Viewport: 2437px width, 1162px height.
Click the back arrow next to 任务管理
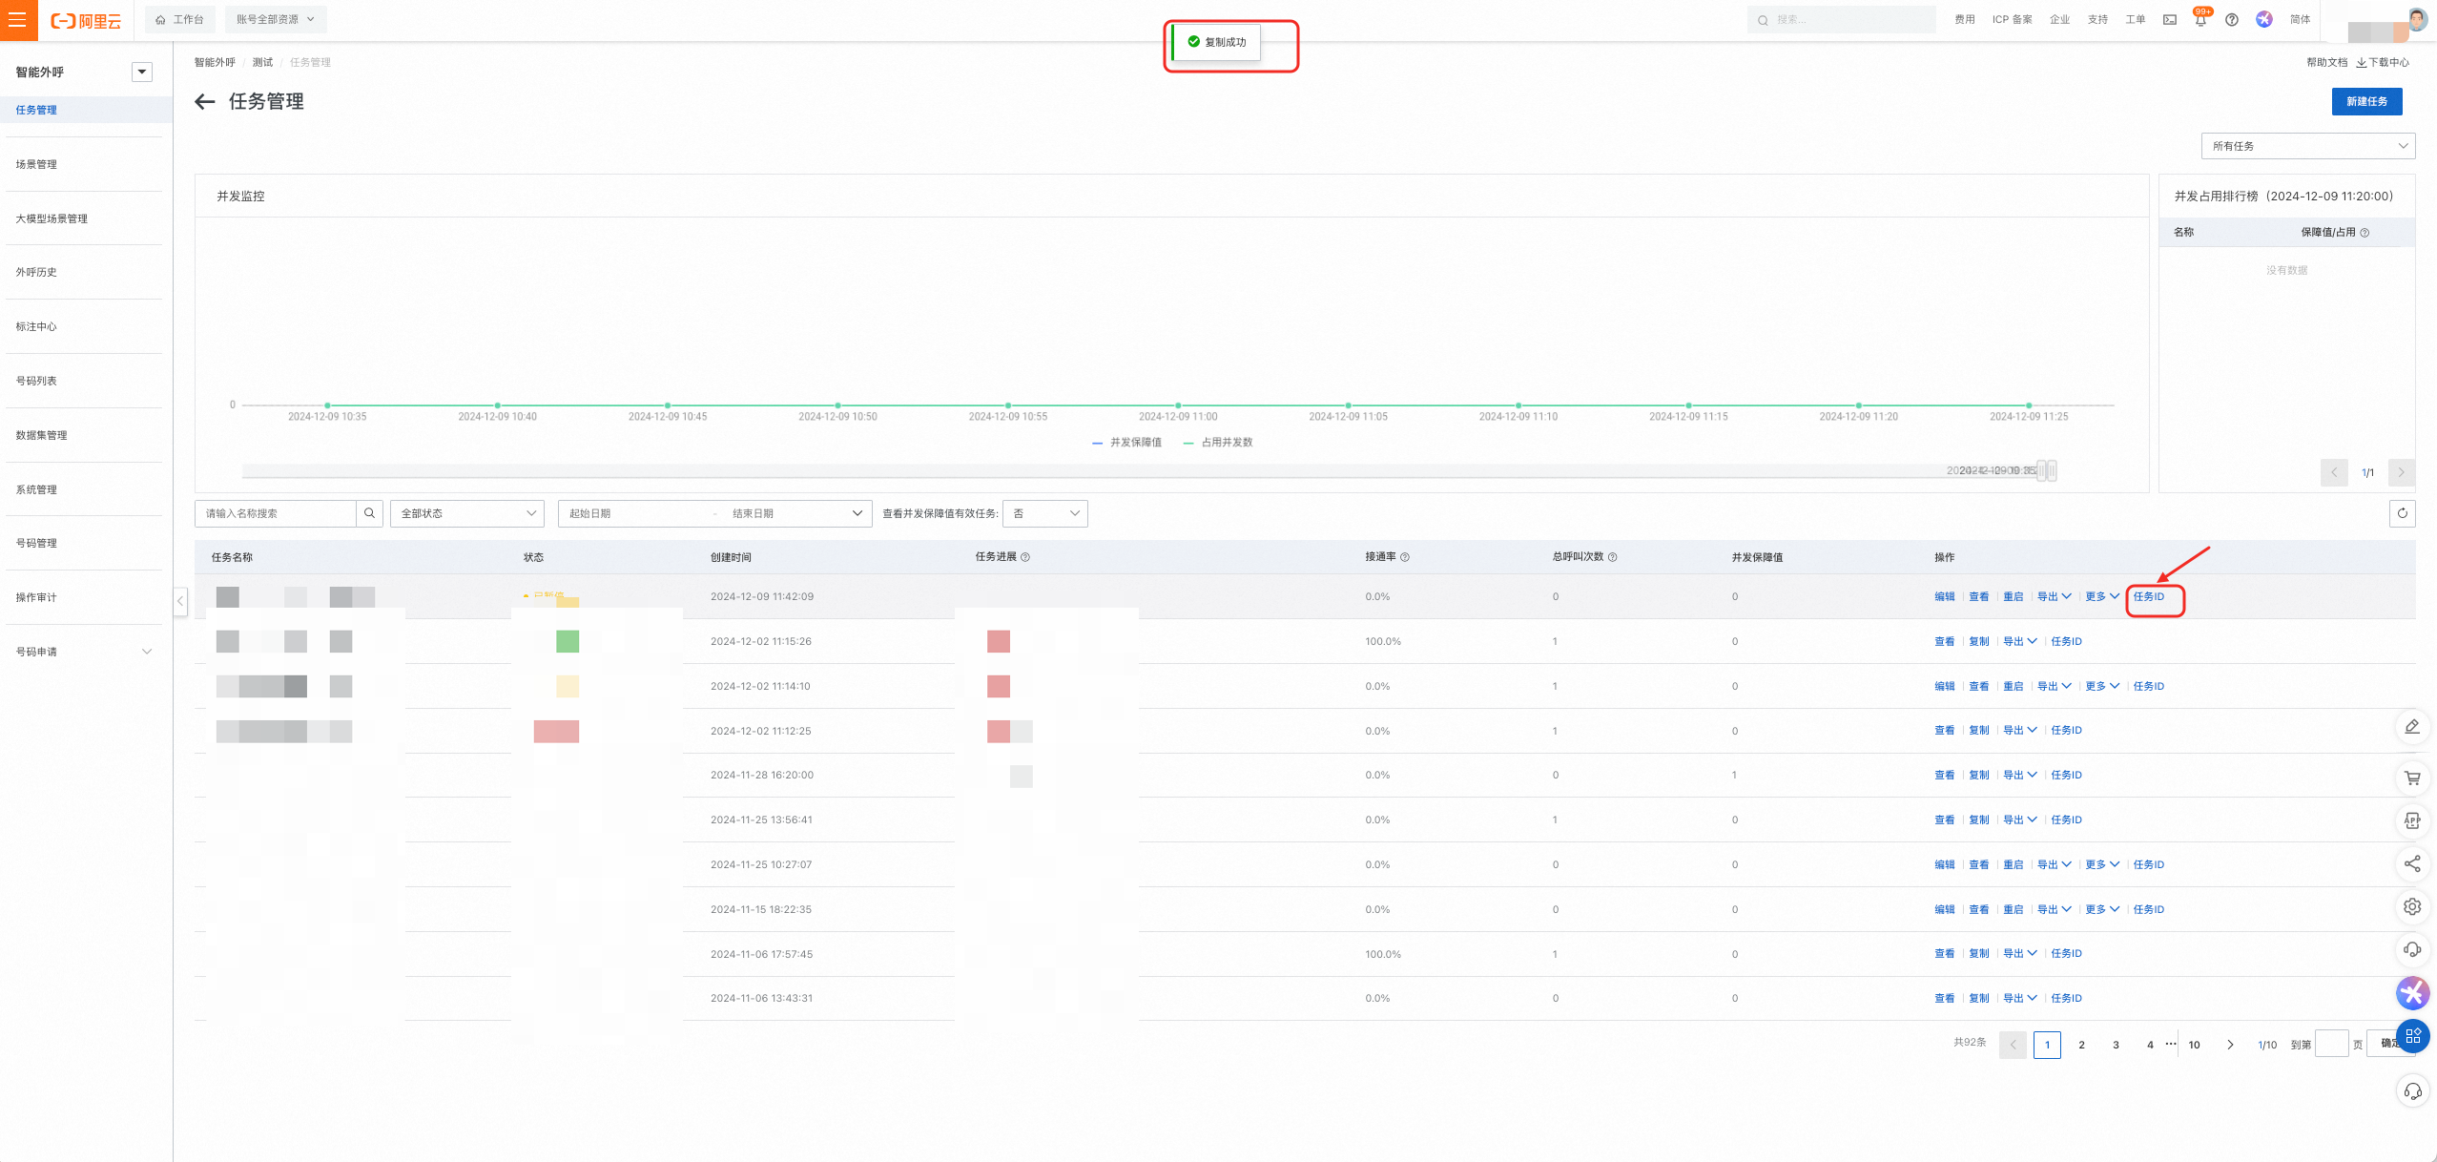click(x=205, y=101)
